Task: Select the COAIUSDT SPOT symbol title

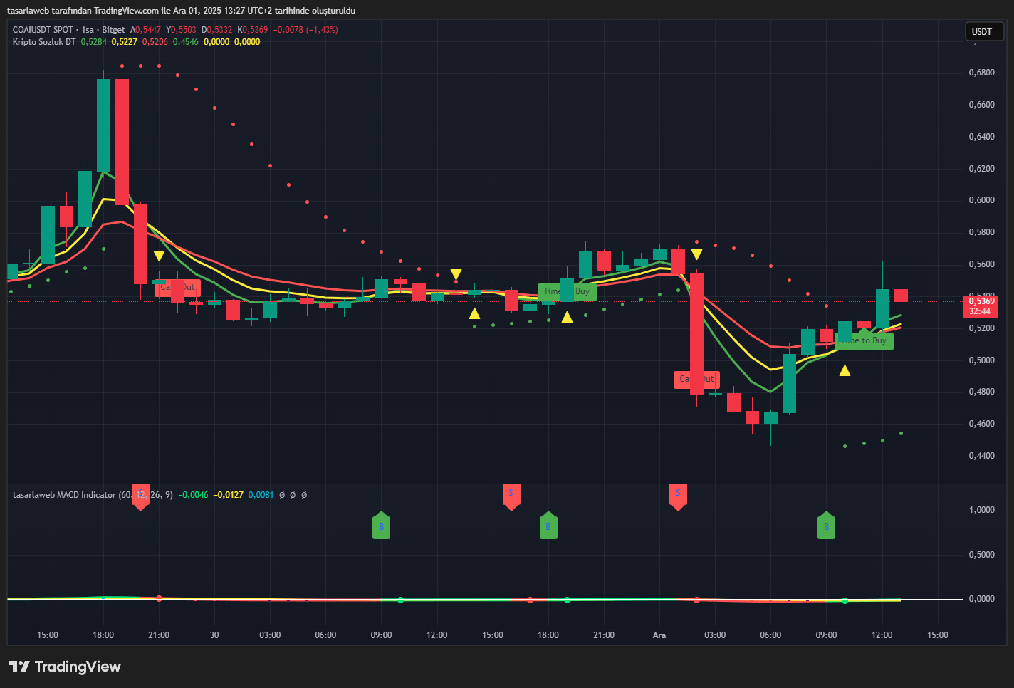Action: [x=43, y=30]
